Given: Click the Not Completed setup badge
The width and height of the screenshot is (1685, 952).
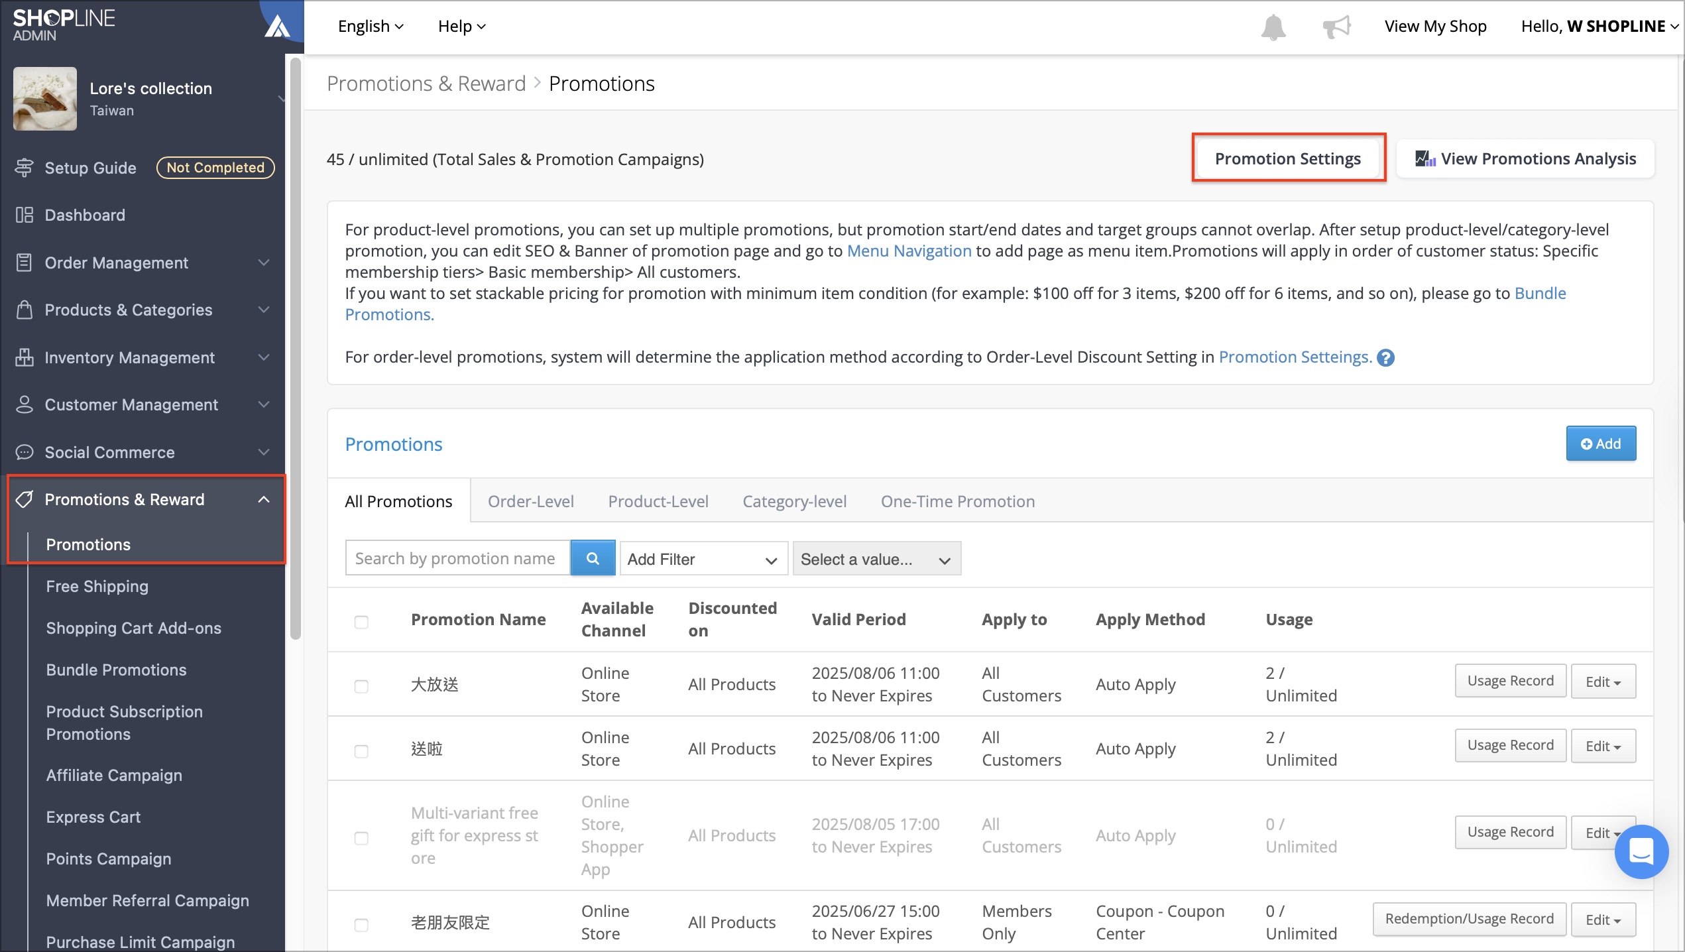Looking at the screenshot, I should coord(215,168).
